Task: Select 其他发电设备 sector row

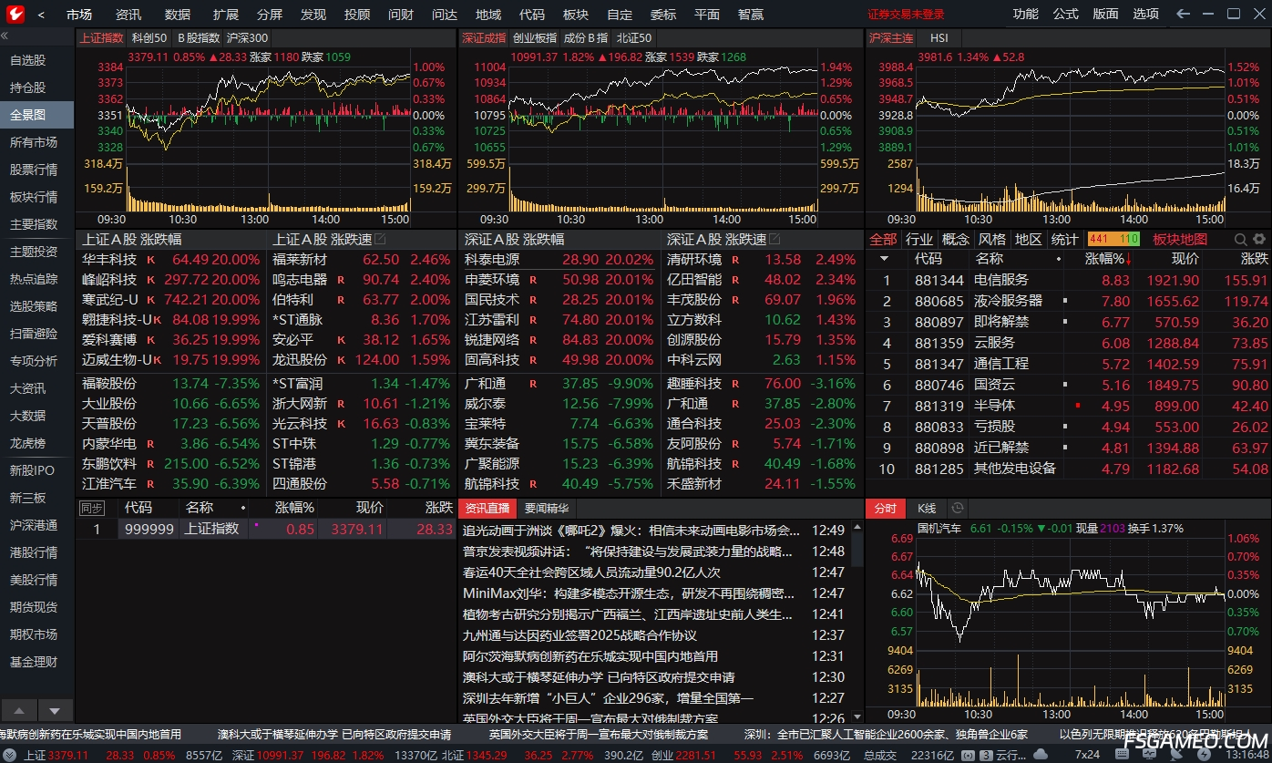Action: coord(1068,469)
